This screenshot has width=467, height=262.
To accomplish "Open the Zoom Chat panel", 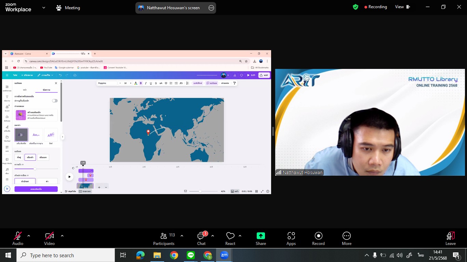I will click(x=201, y=238).
